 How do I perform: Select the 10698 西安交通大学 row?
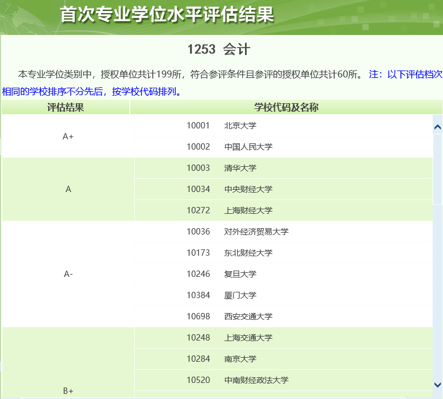[283, 316]
